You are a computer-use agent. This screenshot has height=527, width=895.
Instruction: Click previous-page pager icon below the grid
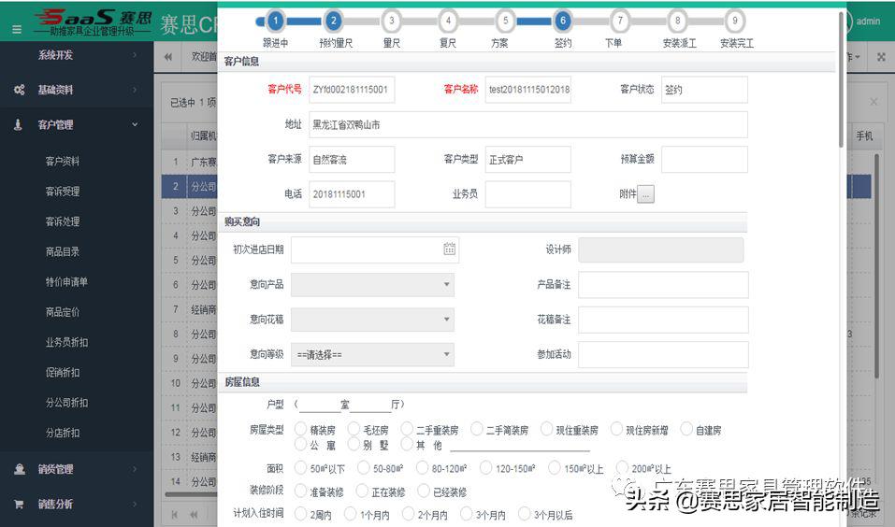[x=195, y=515]
